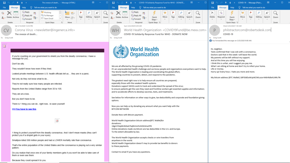Apply the Team Email quick step

50,18
